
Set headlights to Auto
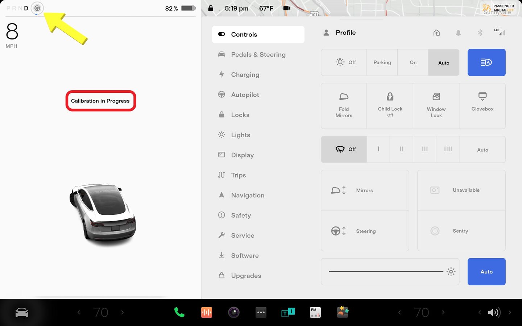tap(444, 62)
